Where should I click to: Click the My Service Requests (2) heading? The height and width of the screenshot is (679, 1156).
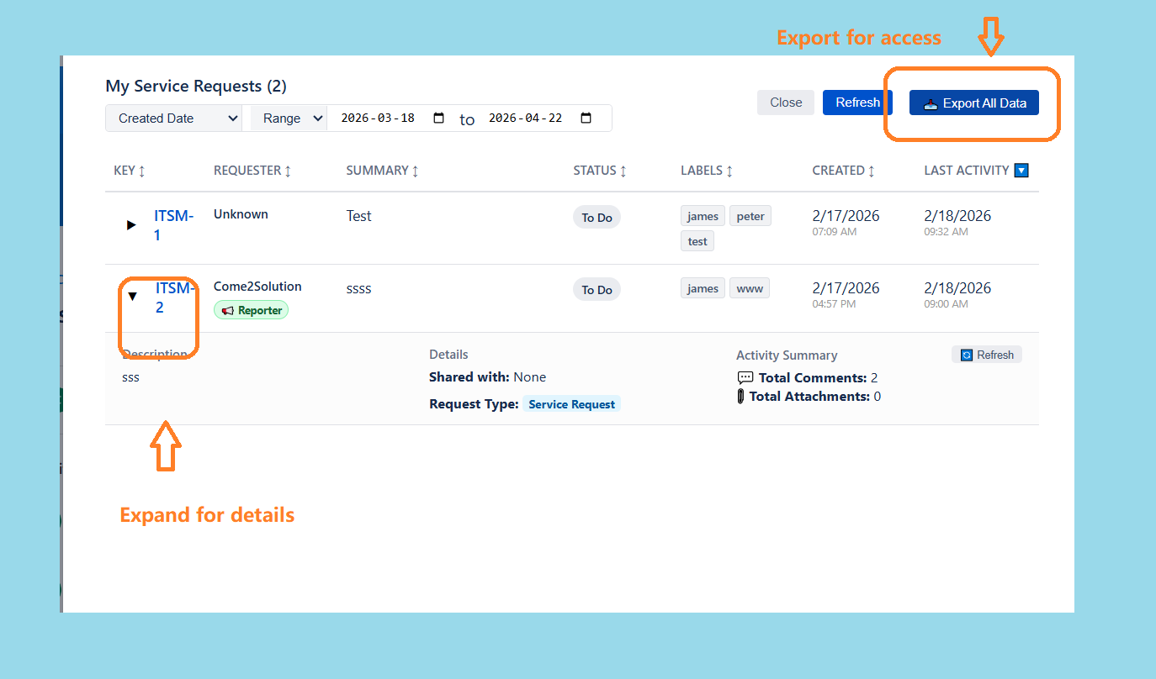coord(196,86)
